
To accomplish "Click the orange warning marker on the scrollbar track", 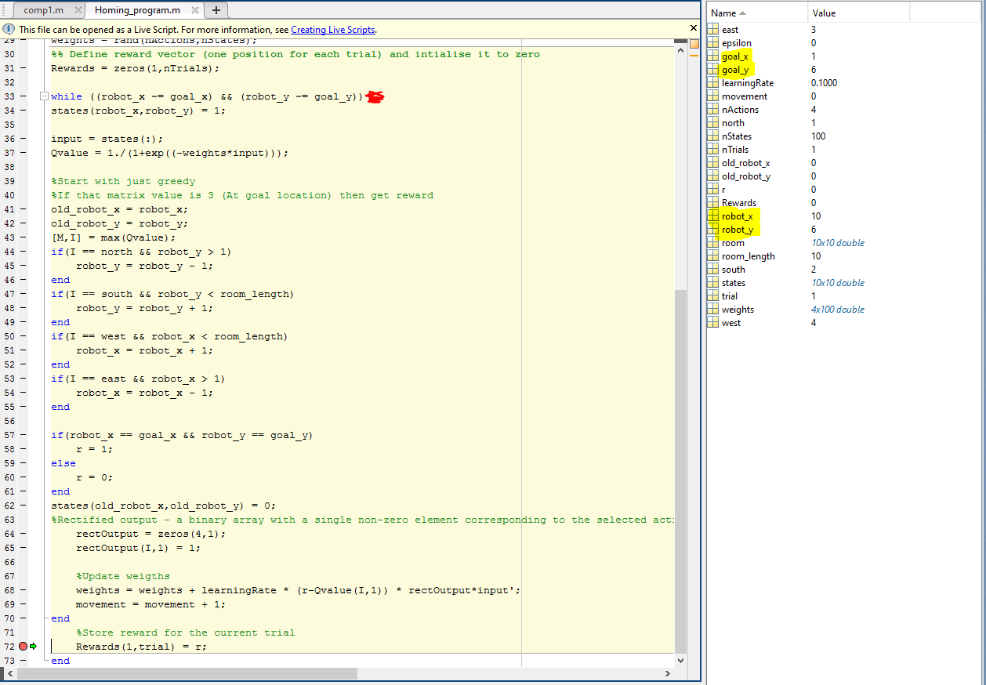I will tap(694, 56).
